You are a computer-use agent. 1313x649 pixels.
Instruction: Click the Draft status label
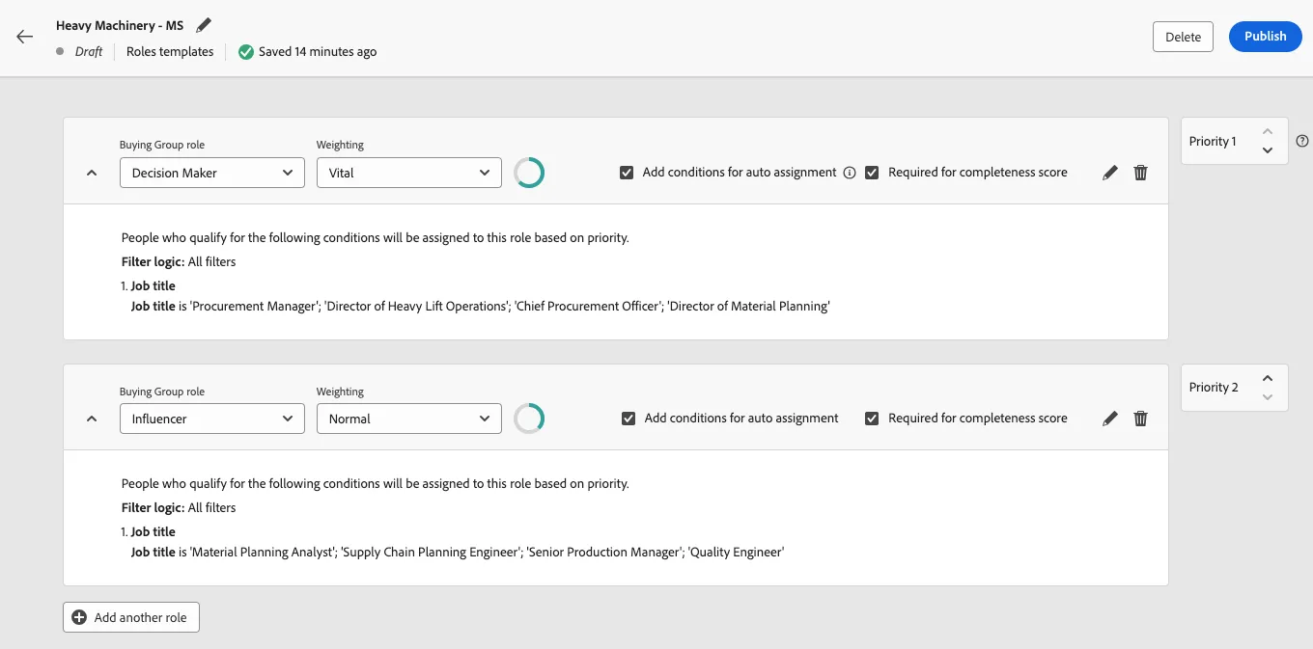[x=89, y=52]
